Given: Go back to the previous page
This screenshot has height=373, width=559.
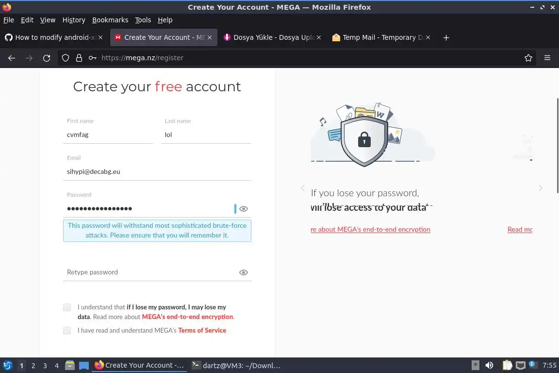Looking at the screenshot, I should tap(12, 58).
